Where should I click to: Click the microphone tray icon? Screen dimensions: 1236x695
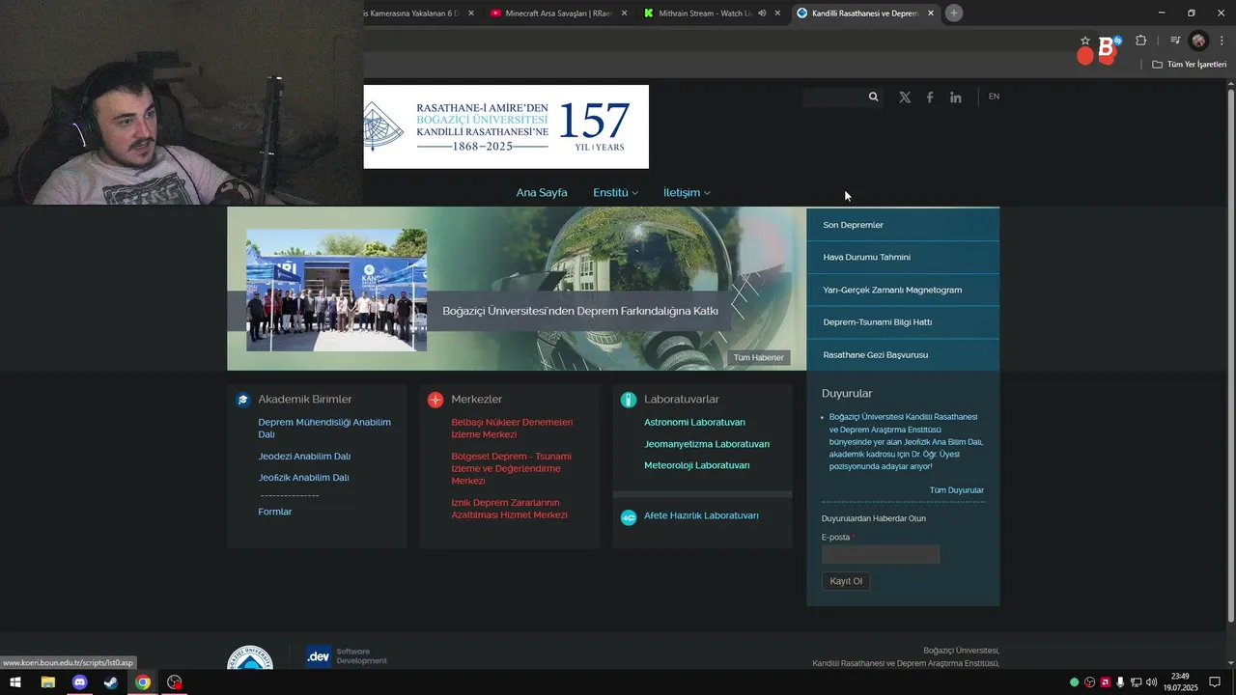pyautogui.click(x=1120, y=682)
